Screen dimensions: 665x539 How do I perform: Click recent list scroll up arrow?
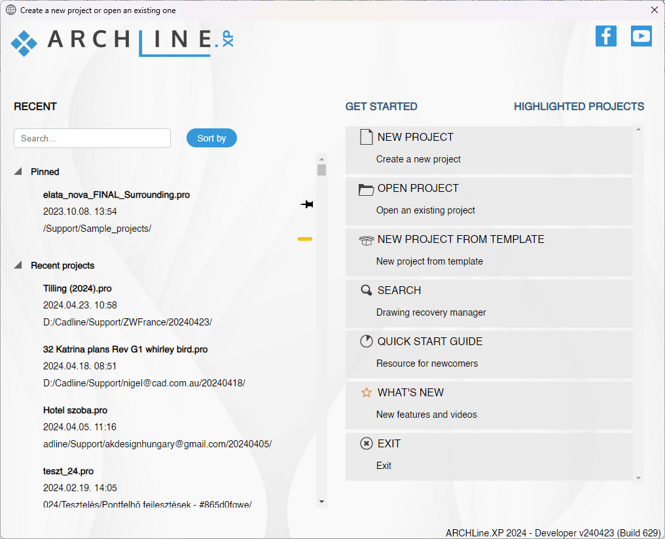(x=321, y=159)
